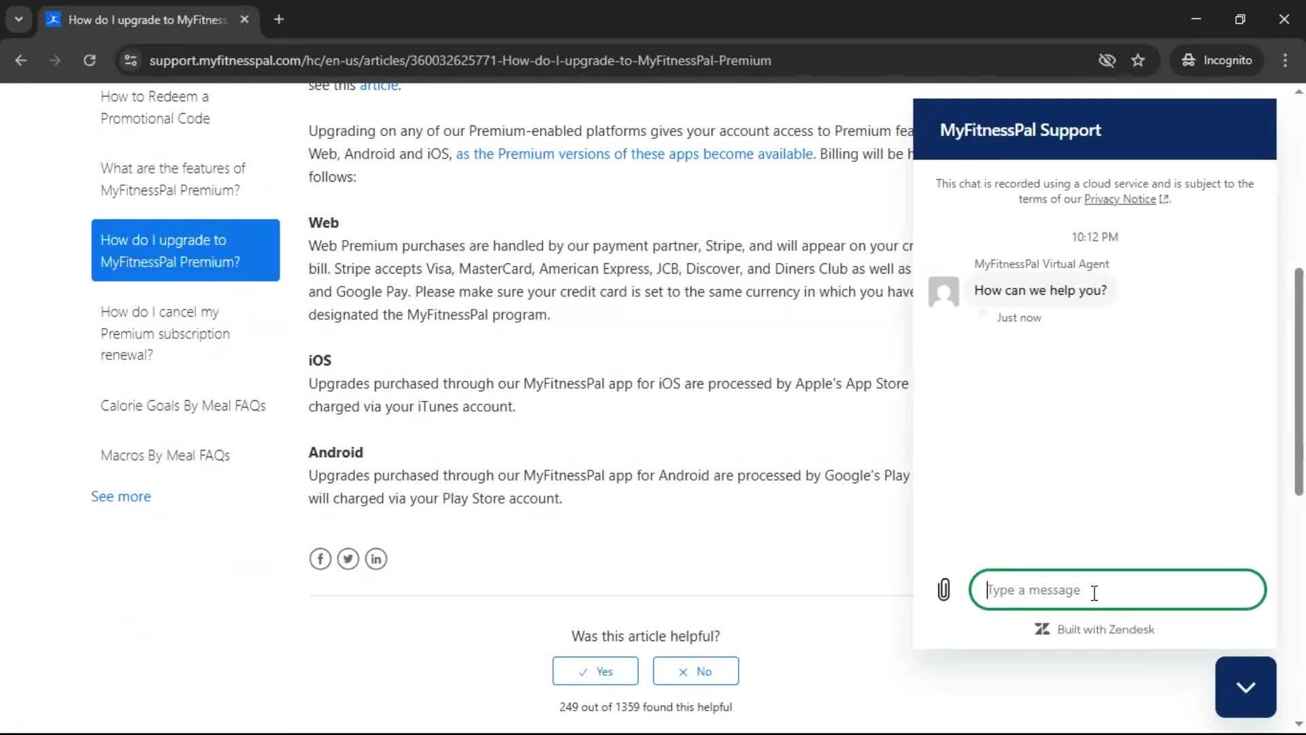Click the 'Android' section heading
This screenshot has height=735, width=1306.
coord(335,453)
